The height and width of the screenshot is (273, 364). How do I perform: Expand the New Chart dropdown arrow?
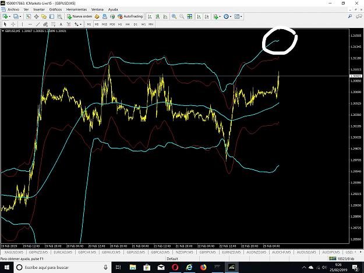point(9,16)
